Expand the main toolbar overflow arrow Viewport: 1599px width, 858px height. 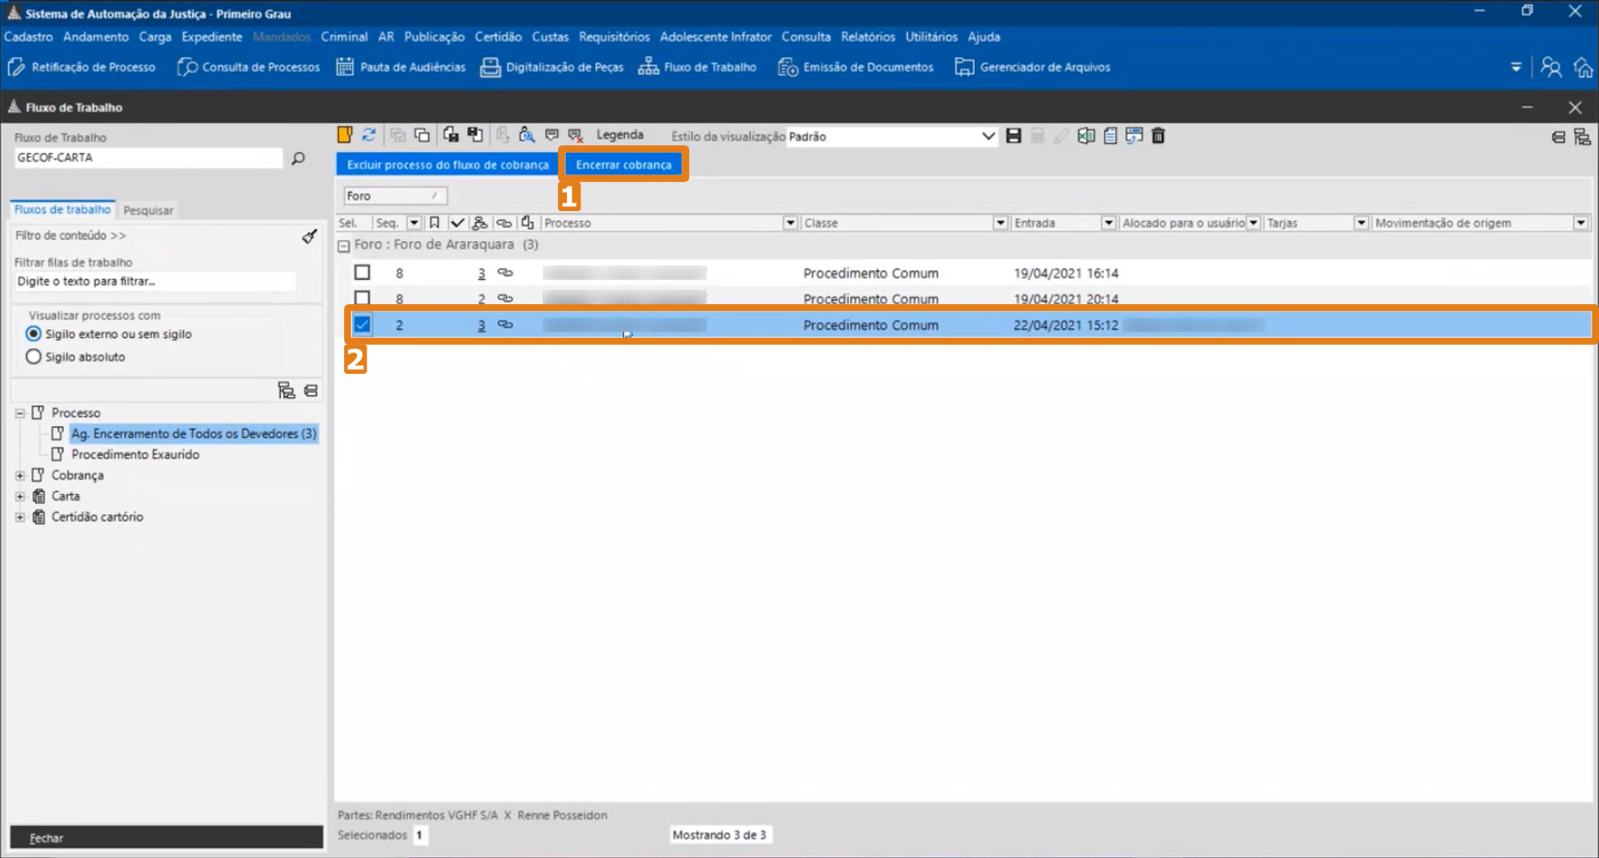click(1516, 67)
